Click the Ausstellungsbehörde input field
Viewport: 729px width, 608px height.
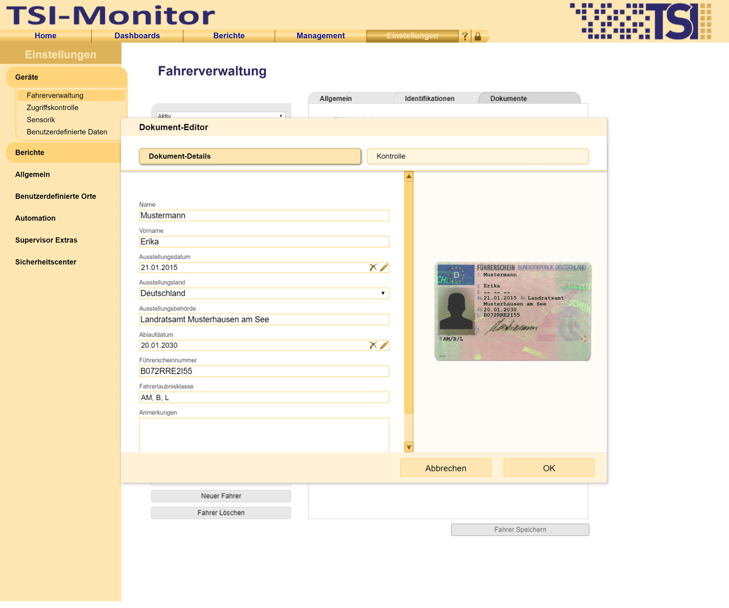click(264, 319)
